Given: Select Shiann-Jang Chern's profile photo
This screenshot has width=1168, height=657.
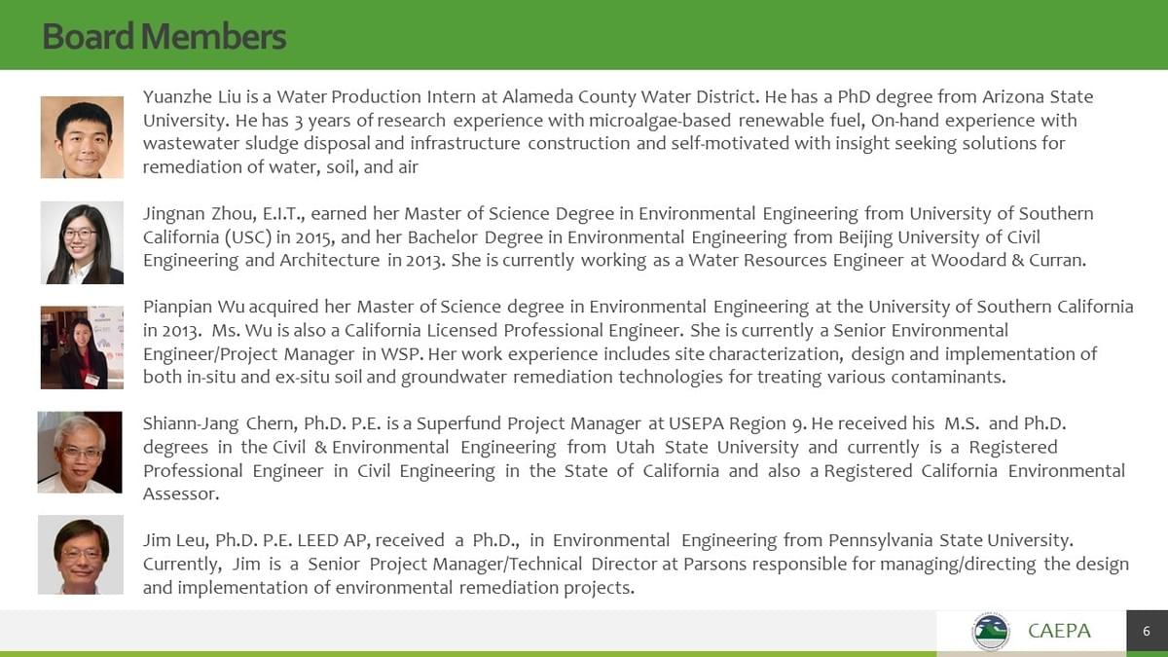Looking at the screenshot, I should pos(80,452).
